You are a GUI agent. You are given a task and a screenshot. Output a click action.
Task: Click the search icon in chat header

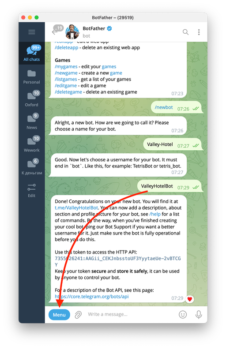click(185, 32)
